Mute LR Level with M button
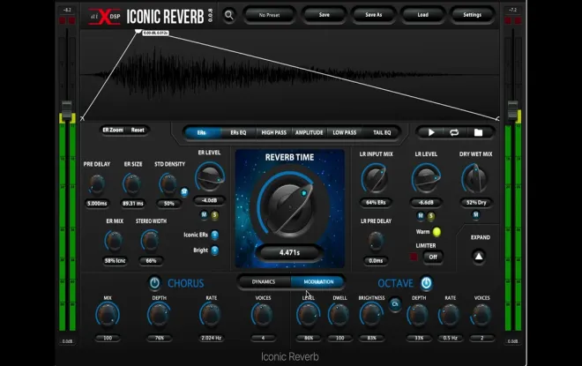 pos(421,216)
